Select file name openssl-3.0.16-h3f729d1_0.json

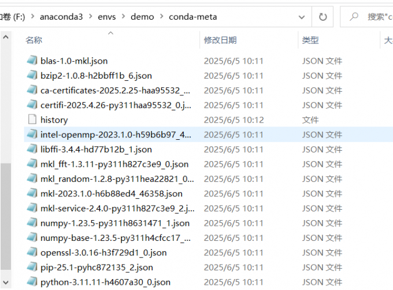[x=103, y=253]
